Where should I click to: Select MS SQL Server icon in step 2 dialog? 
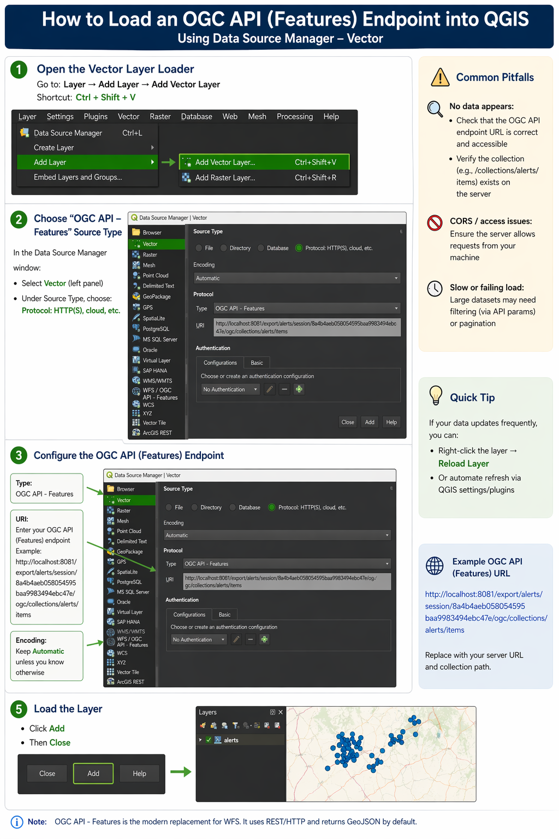pos(136,339)
